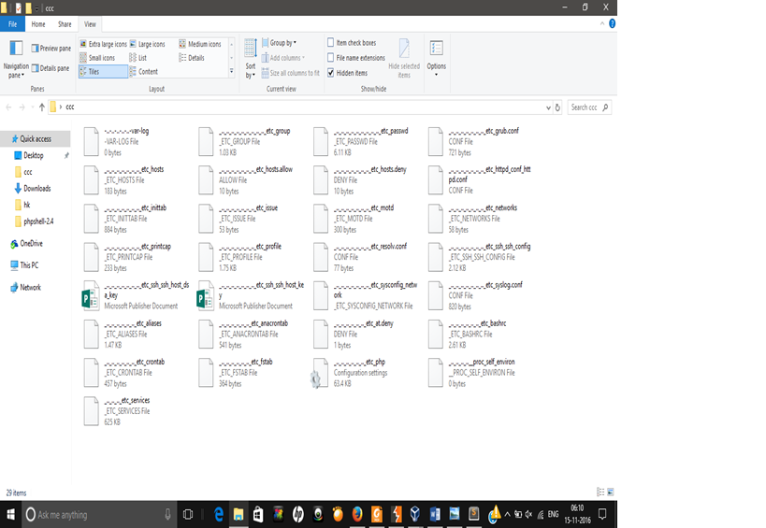Open Task View on the taskbar
This screenshot has width=766, height=528.
(188, 514)
